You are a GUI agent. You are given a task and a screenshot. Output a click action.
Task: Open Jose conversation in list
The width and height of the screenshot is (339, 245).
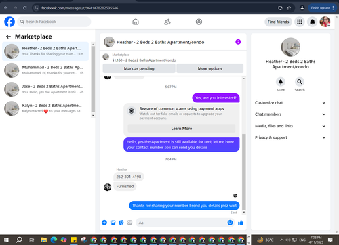[45, 89]
